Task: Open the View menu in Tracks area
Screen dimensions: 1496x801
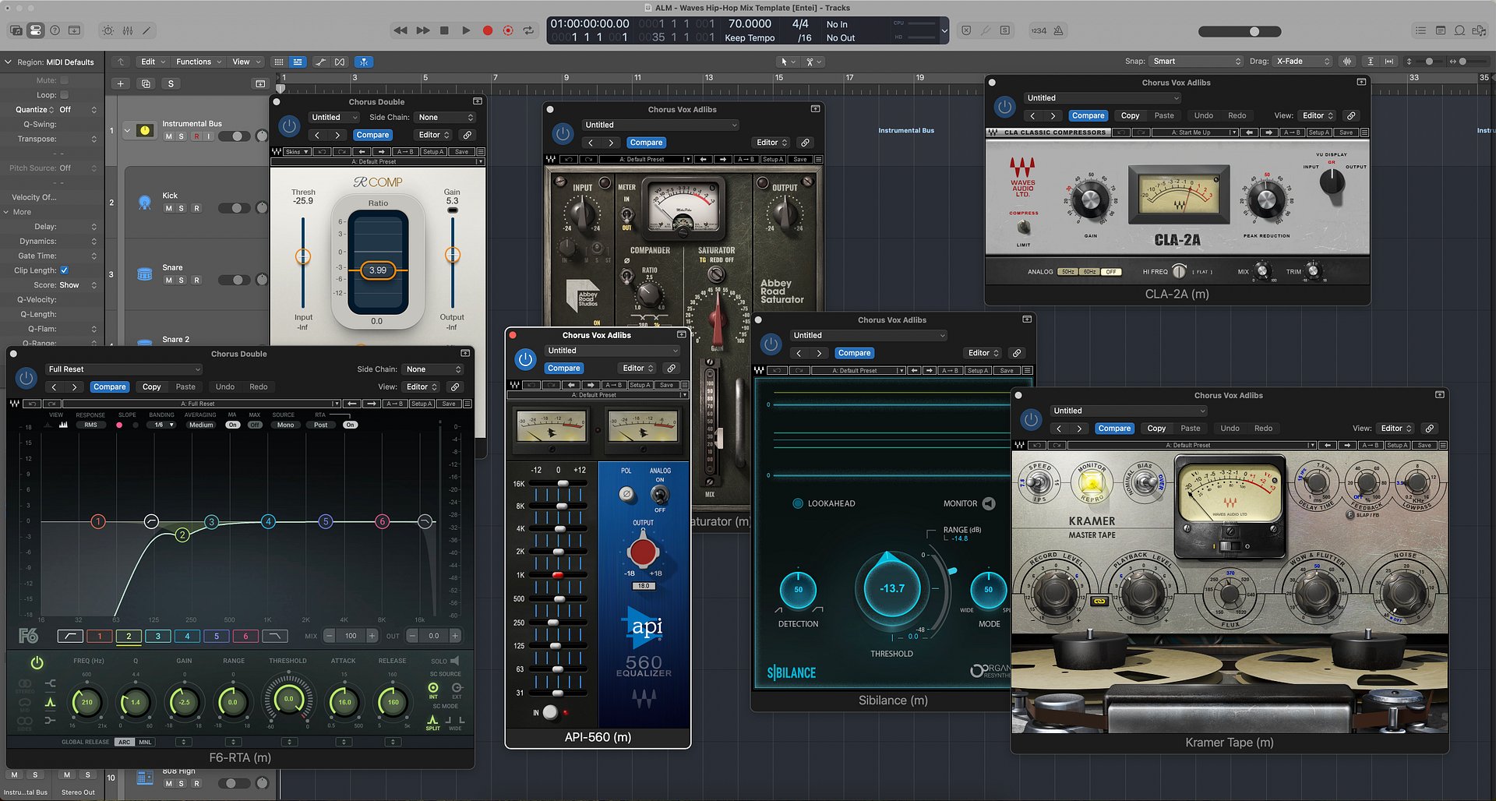Action: pos(246,62)
